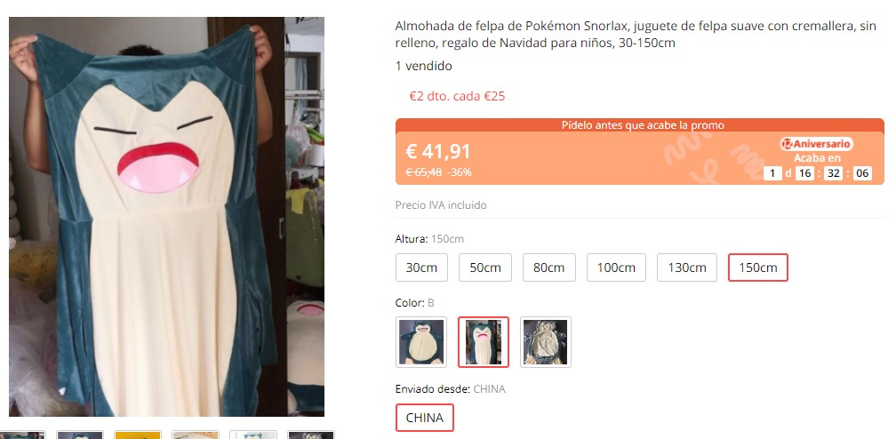Click the Aniversario promo badge
Viewport: 896px width, 439px height.
(817, 144)
